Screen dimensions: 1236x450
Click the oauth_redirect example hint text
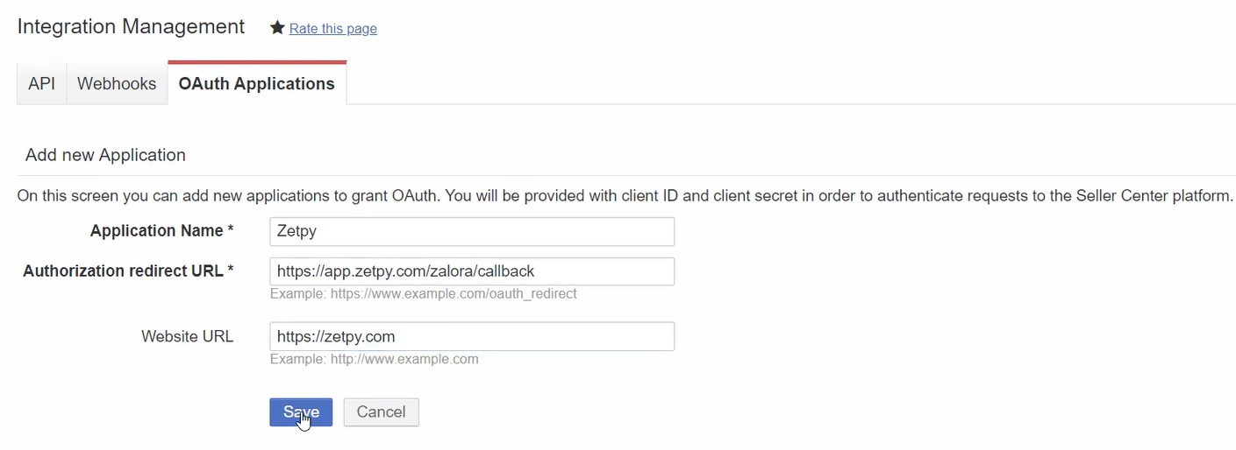coord(423,294)
